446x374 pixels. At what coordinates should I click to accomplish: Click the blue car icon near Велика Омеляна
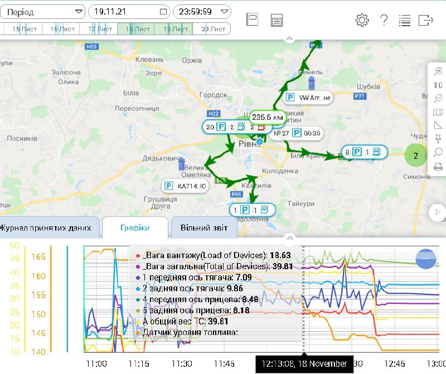(181, 164)
